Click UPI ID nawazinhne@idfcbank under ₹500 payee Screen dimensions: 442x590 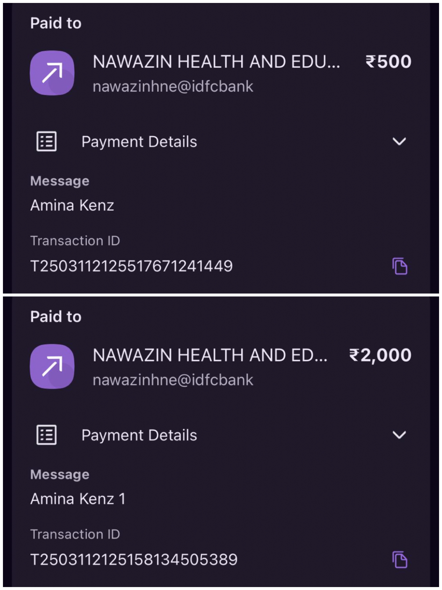coord(173,86)
